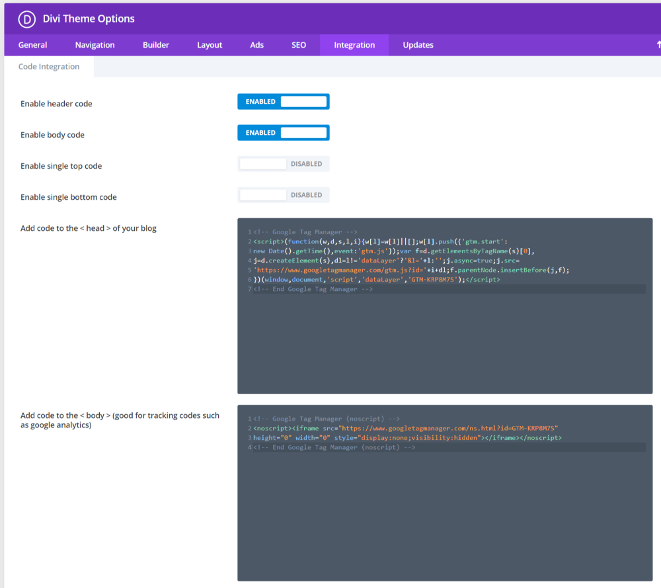Switch to the Navigation tab

pos(95,45)
